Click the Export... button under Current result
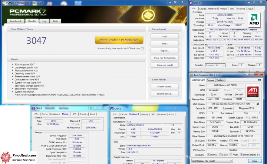The image size is (267, 164). [165, 51]
